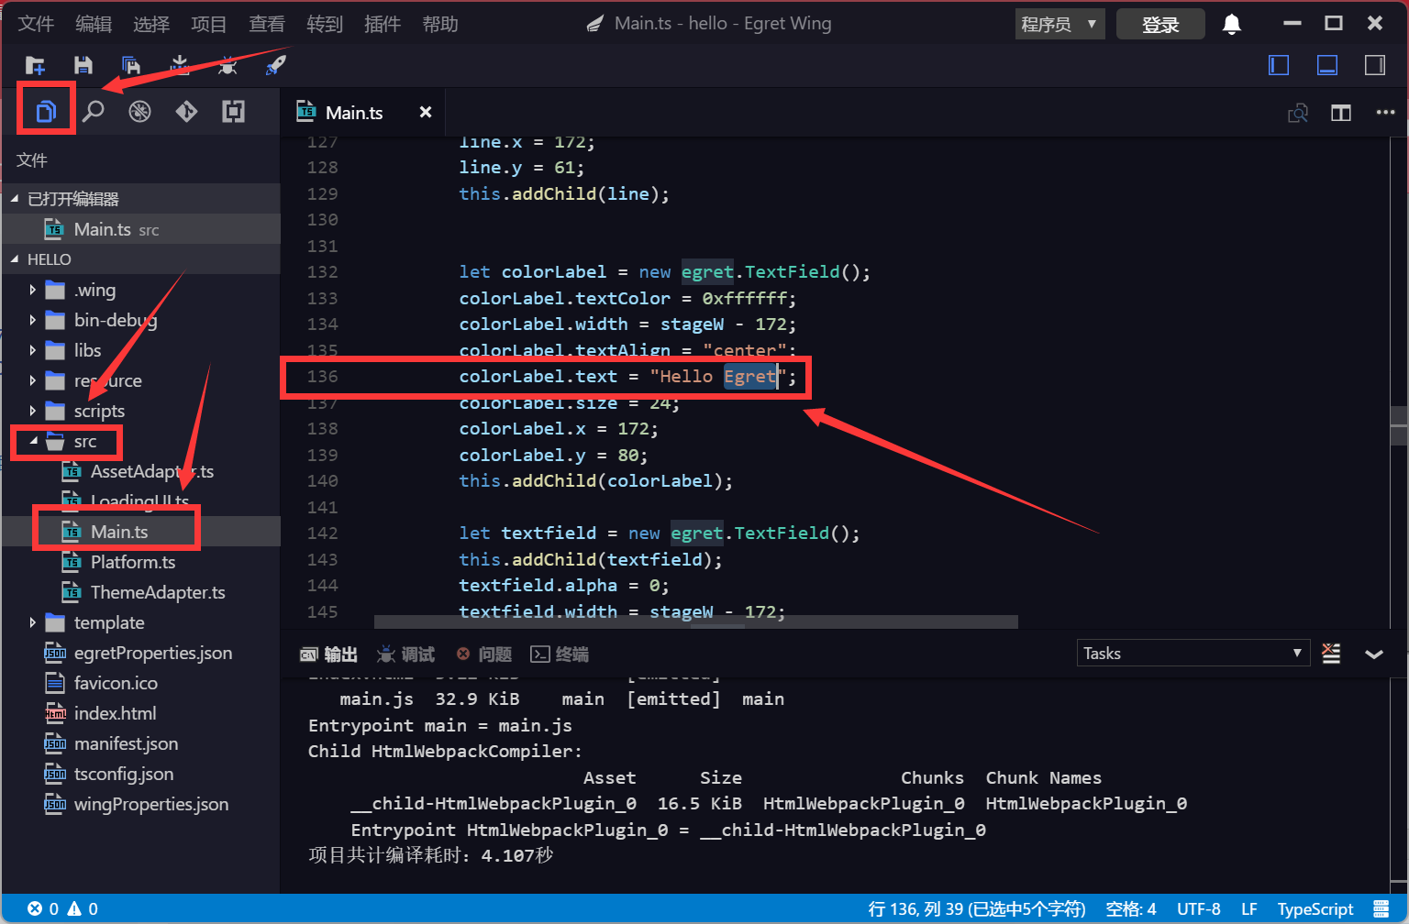Expand the template folder
The height and width of the screenshot is (924, 1409).
tap(32, 622)
